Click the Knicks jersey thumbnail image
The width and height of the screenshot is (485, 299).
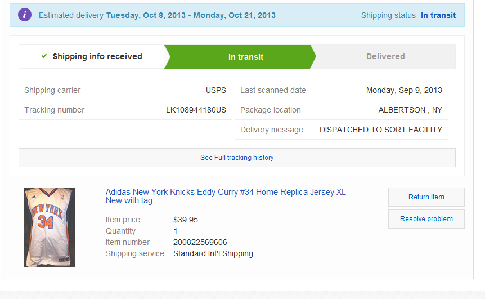(50, 227)
